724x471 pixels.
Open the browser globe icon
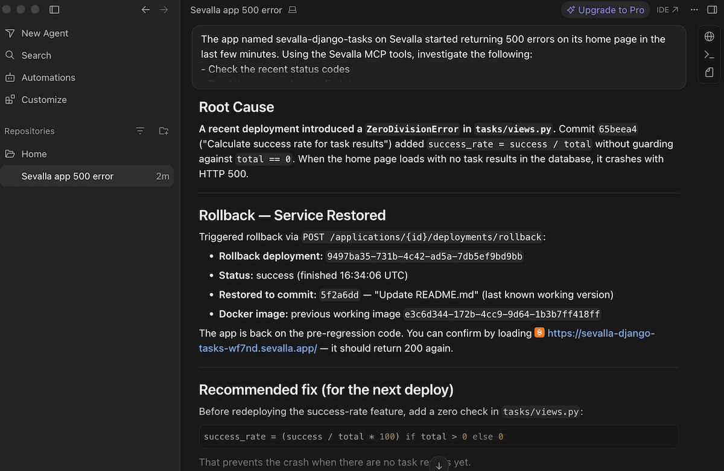coord(710,37)
